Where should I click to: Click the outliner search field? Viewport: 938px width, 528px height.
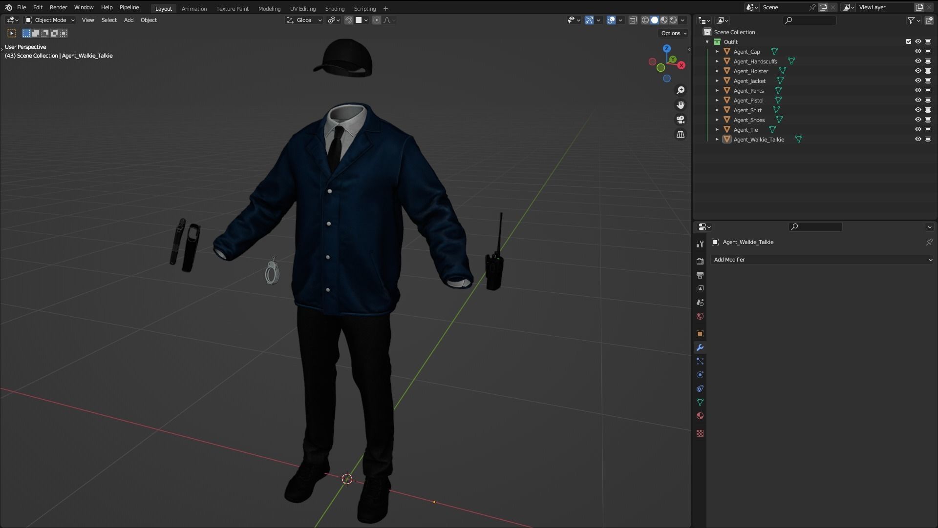[x=810, y=20]
